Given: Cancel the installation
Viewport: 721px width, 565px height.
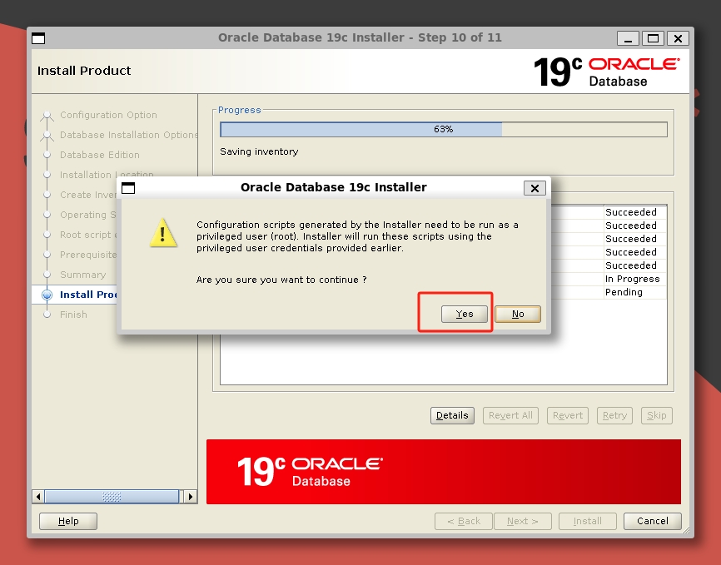Looking at the screenshot, I should (652, 521).
